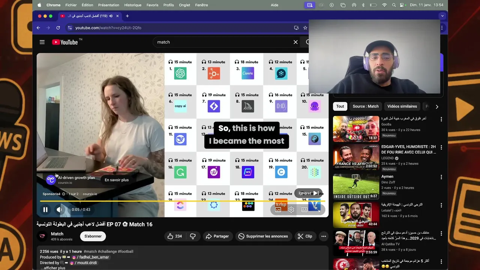Viewport: 480px width, 270px height.
Task: Open player settings gear
Action: click(291, 210)
